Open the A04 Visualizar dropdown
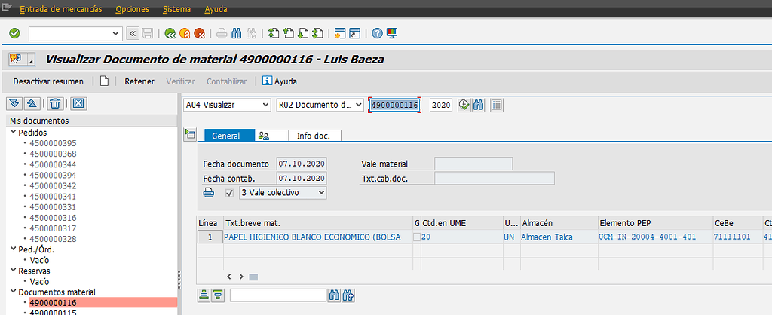772x315 pixels. pyautogui.click(x=228, y=106)
